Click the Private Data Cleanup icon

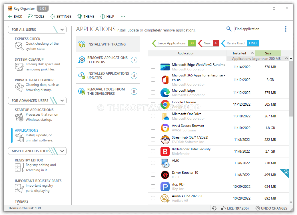click(x=19, y=87)
